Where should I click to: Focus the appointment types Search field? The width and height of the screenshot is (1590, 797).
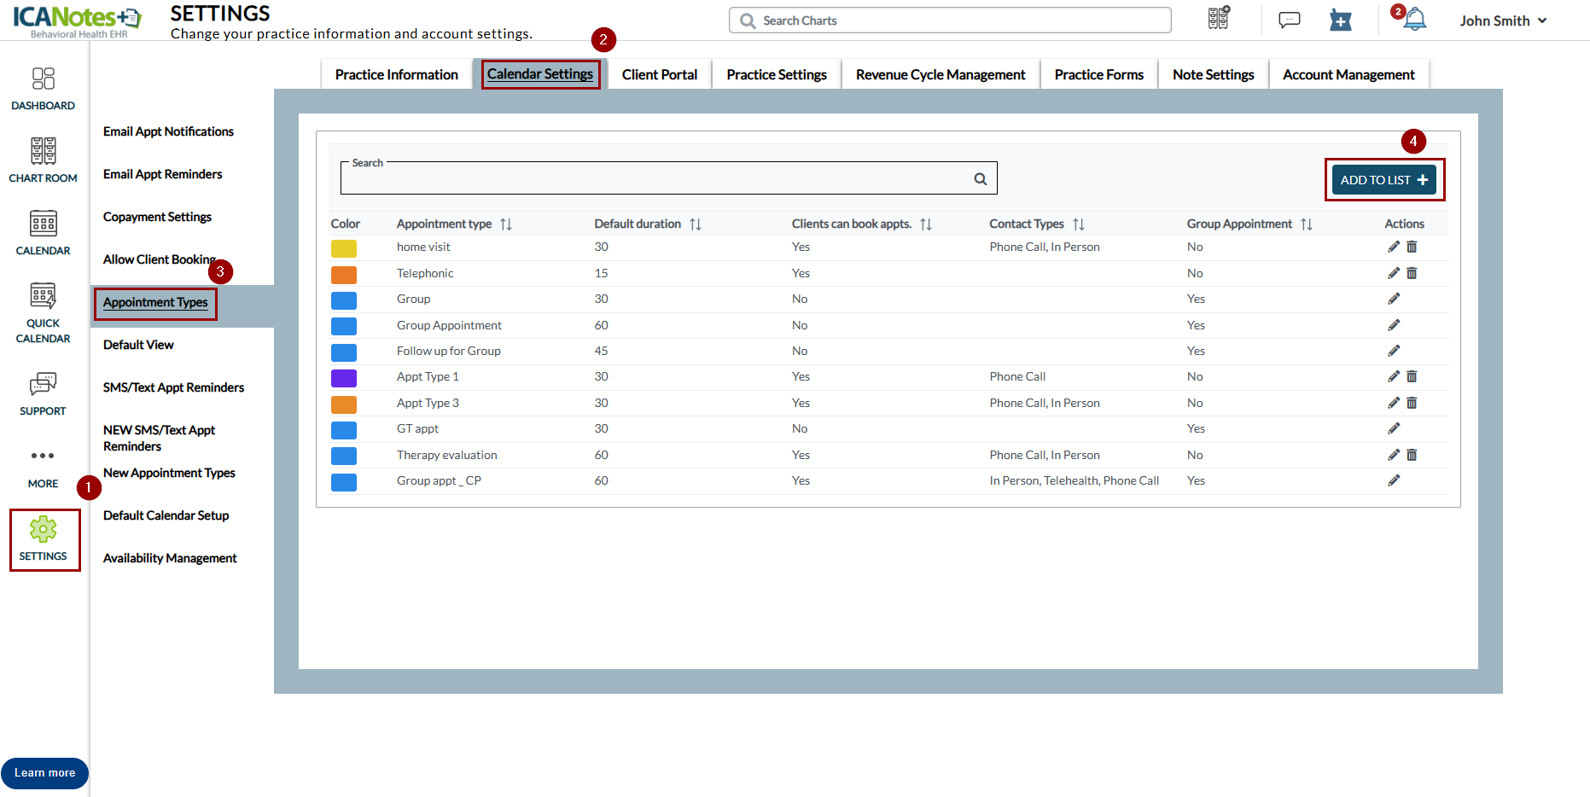(668, 178)
